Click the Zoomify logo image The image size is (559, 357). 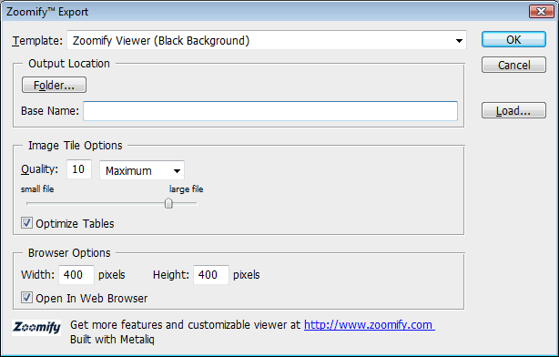[36, 327]
